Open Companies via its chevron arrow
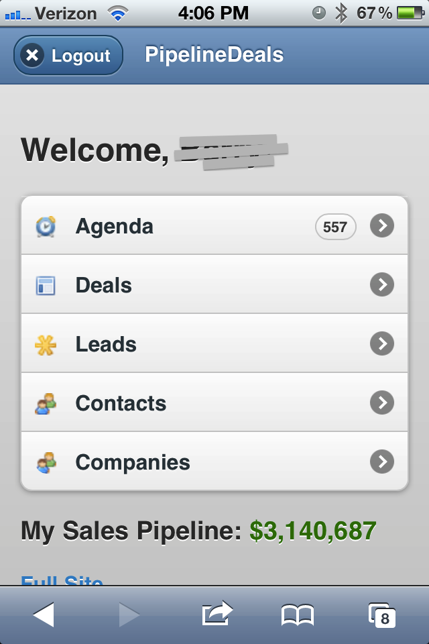 pyautogui.click(x=382, y=462)
